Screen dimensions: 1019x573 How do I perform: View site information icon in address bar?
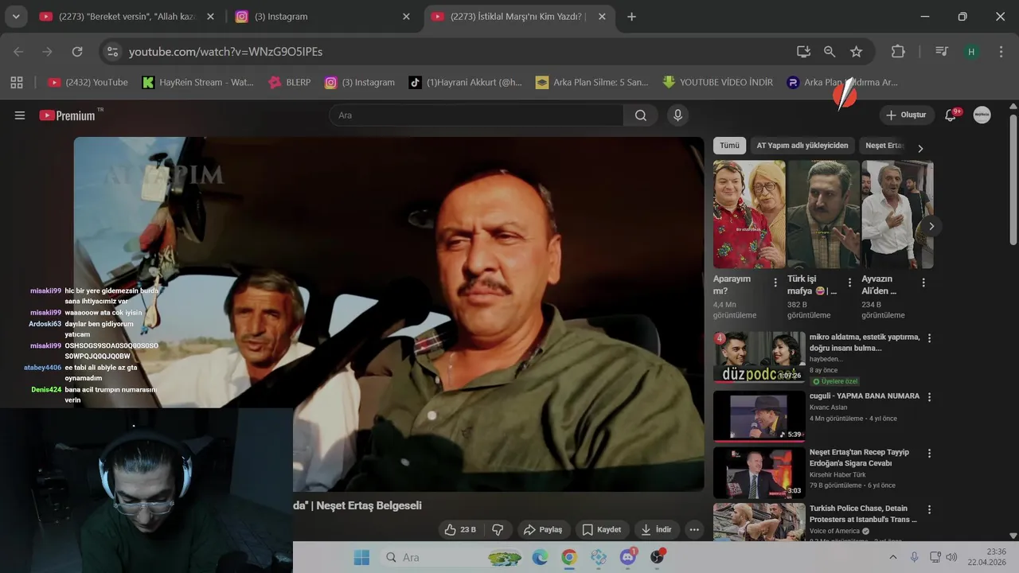[x=113, y=52]
